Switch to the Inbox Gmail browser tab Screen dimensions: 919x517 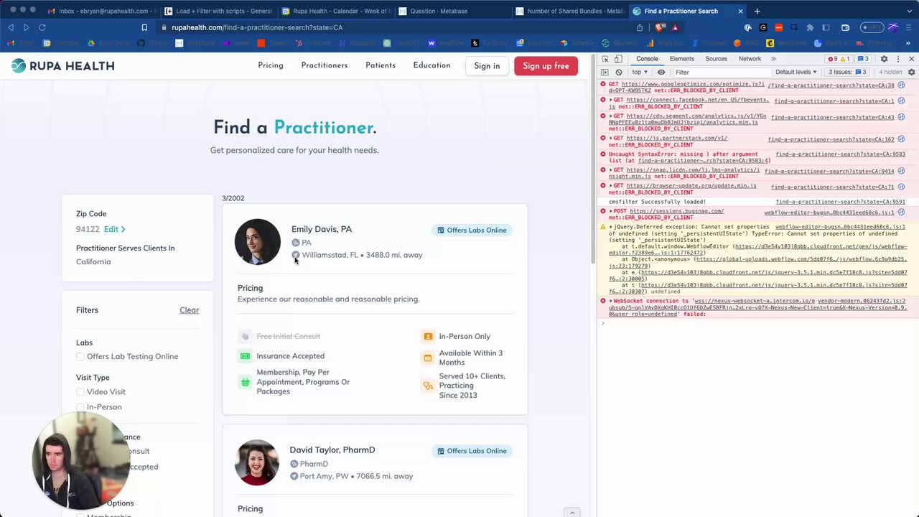click(101, 11)
